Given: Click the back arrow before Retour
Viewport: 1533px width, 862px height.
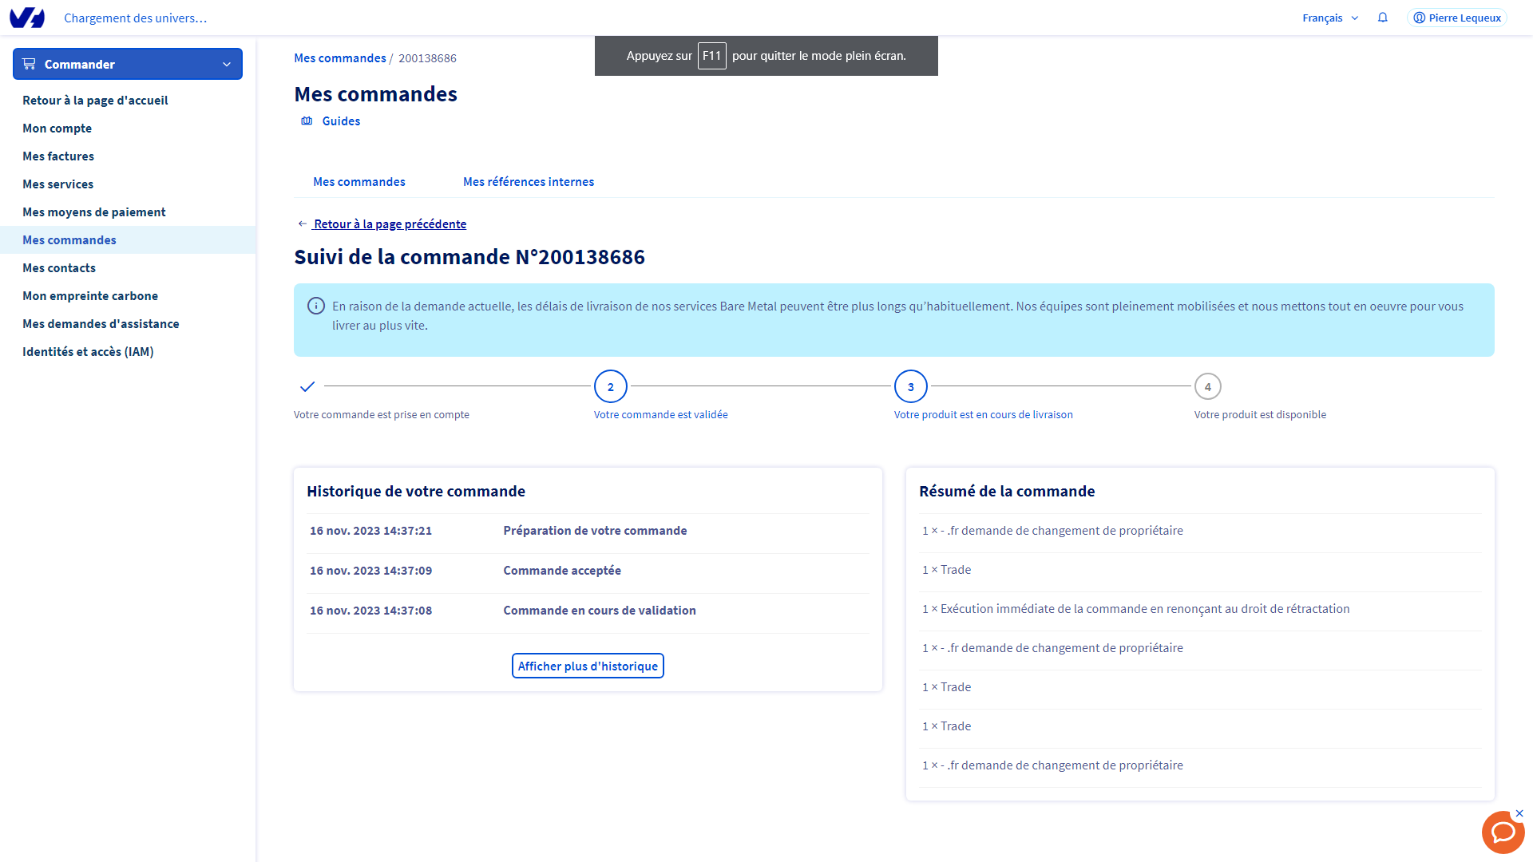Looking at the screenshot, I should pos(302,224).
